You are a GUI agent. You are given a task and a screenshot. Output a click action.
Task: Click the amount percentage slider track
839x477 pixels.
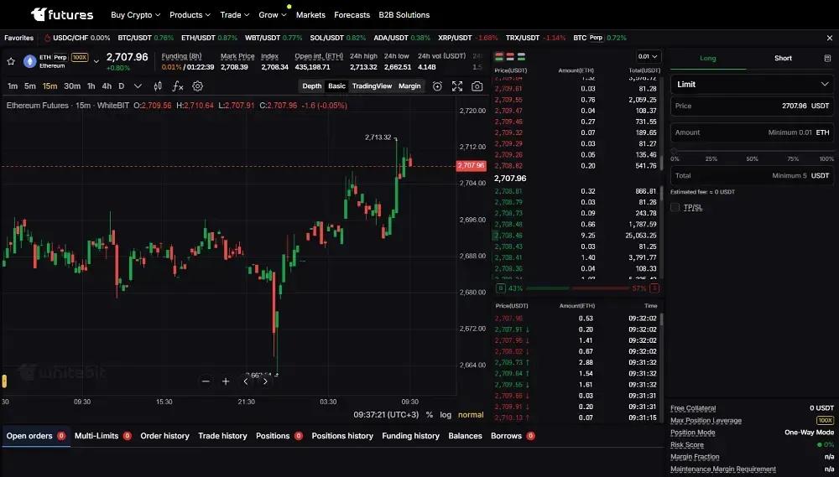[752, 152]
